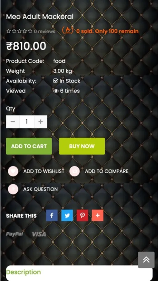
Task: Click the ask question icon
Action: pos(13,189)
